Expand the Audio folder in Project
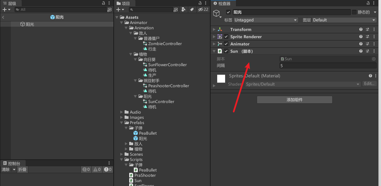Viewport: 381px width, 186px height. (x=122, y=112)
